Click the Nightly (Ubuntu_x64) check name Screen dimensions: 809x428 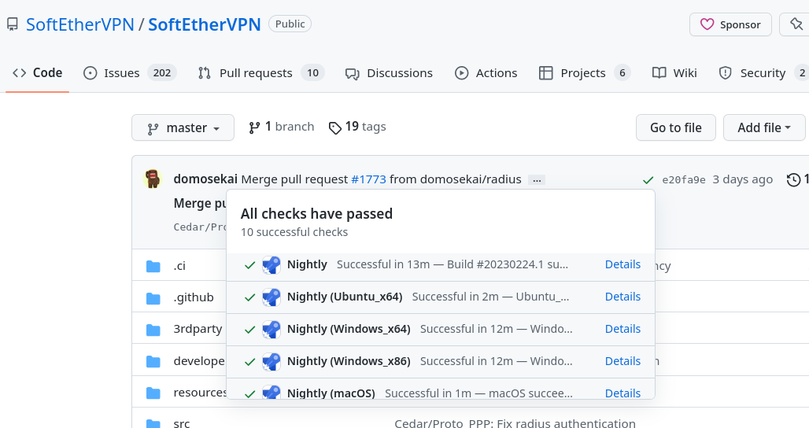[x=345, y=297]
